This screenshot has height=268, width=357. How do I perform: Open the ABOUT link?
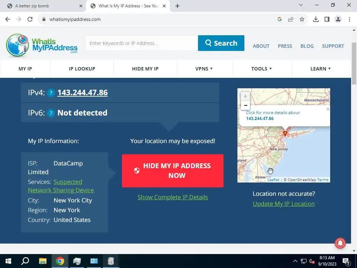coord(261,46)
